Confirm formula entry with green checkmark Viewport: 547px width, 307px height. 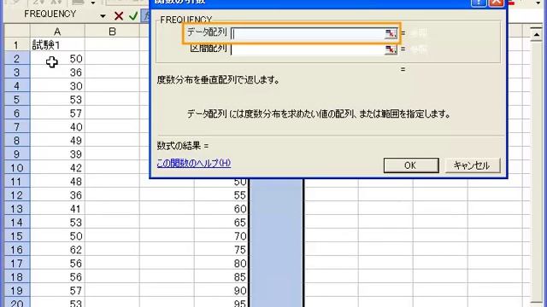[x=133, y=15]
